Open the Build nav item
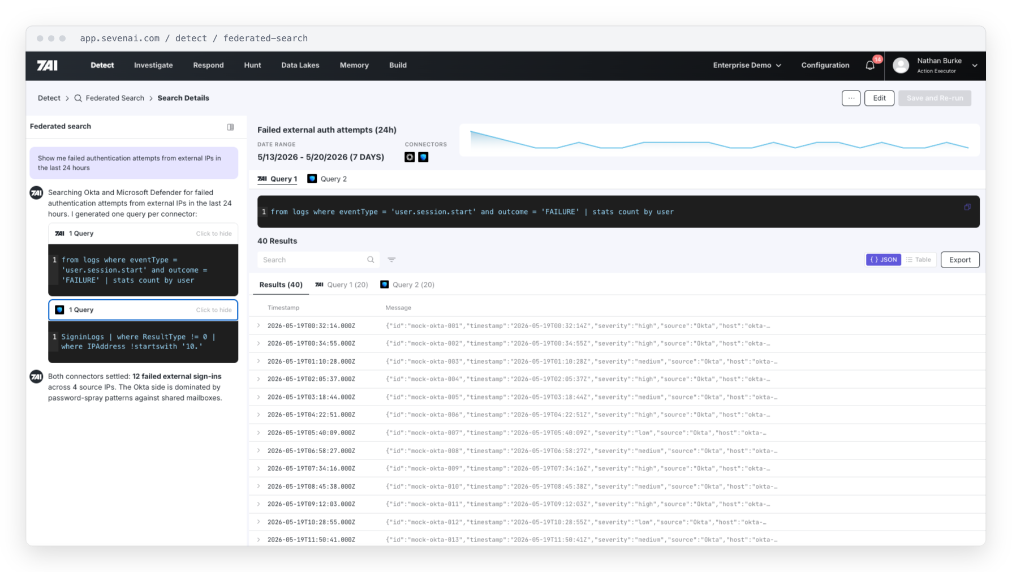The width and height of the screenshot is (1012, 572). click(398, 66)
